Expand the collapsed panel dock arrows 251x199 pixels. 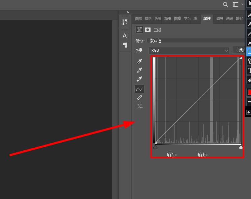pos(128,12)
